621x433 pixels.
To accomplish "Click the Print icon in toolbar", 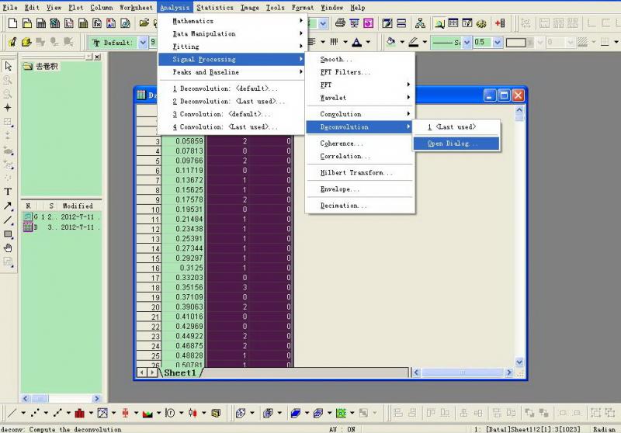I will coord(340,23).
